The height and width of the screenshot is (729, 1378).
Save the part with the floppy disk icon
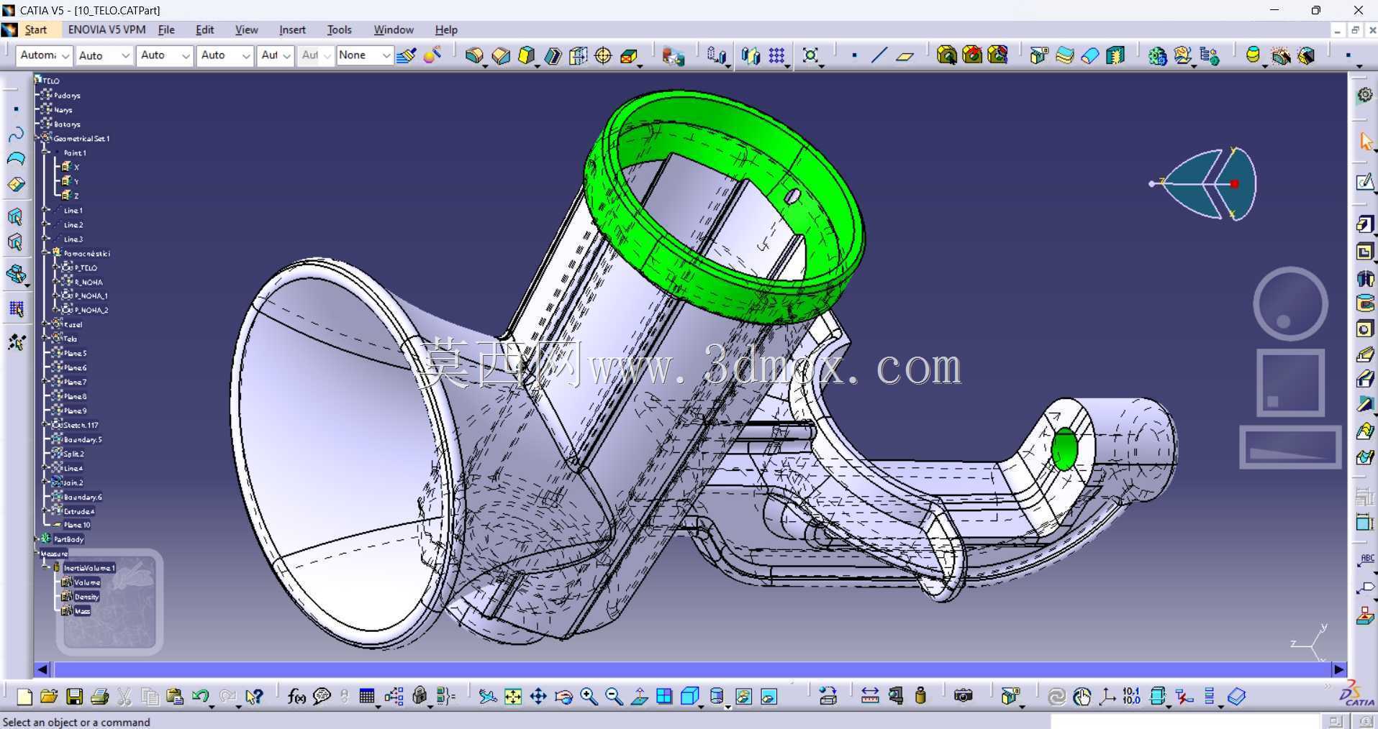(74, 697)
